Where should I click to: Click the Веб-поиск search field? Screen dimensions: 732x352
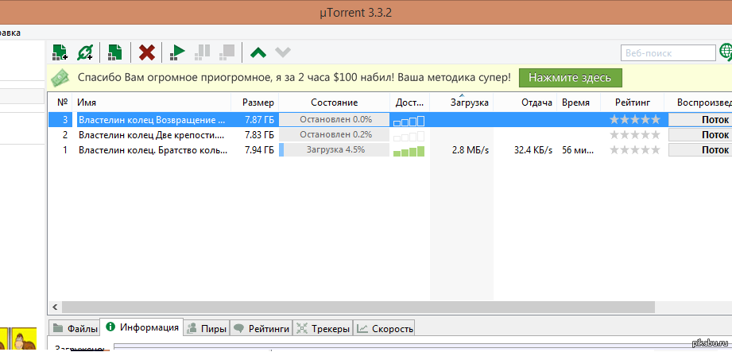coord(668,52)
